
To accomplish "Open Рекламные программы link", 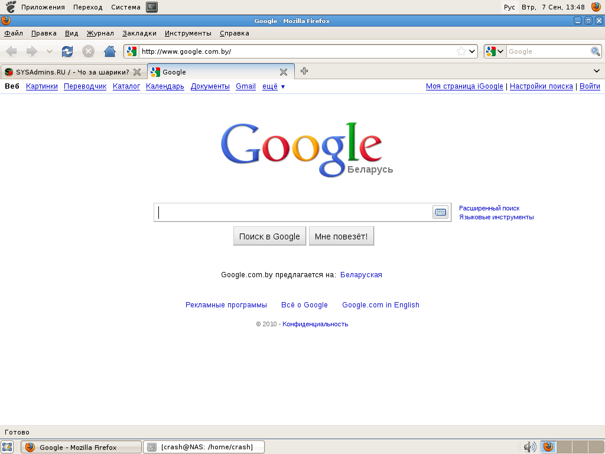I will (226, 305).
